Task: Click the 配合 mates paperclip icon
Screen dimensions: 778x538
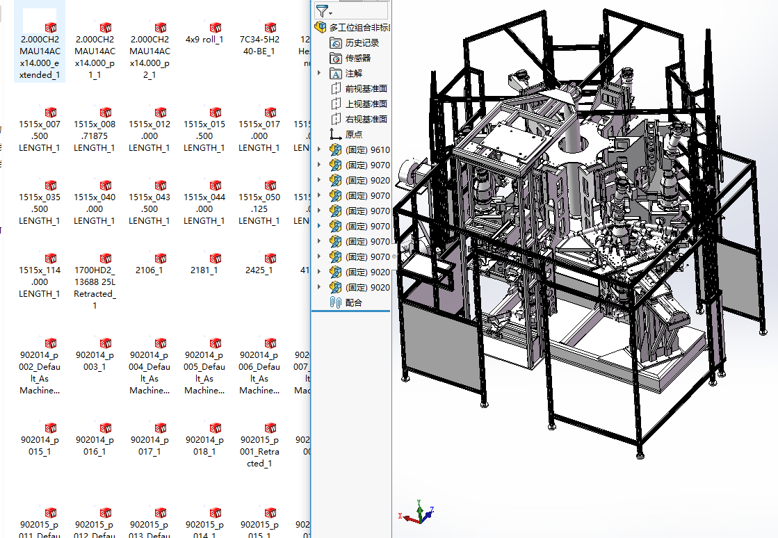Action: click(336, 303)
